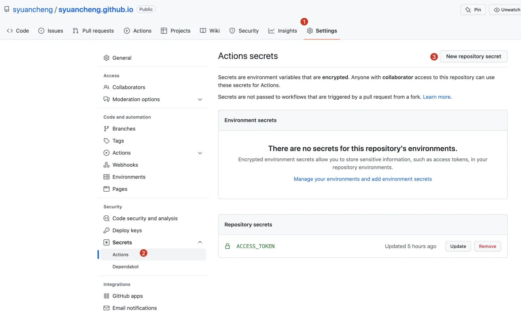Expand the Moderation options chevron
Viewport: 521px width, 324px height.
click(x=200, y=100)
